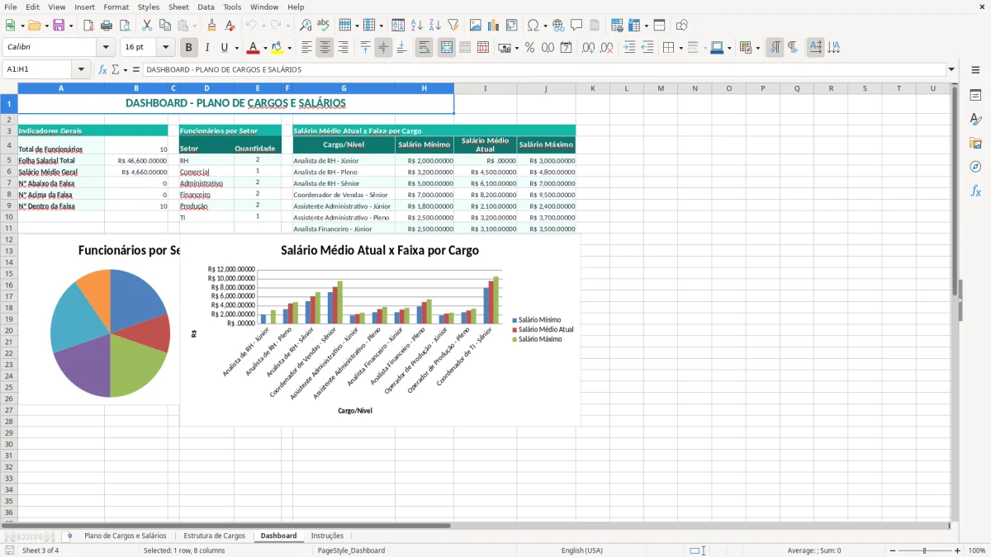The image size is (991, 557).
Task: Open the special character dropdown arrow
Action: [545, 26]
